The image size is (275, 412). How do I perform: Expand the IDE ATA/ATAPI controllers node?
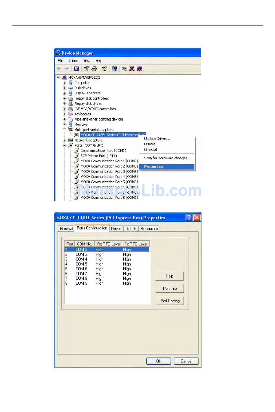click(64, 109)
